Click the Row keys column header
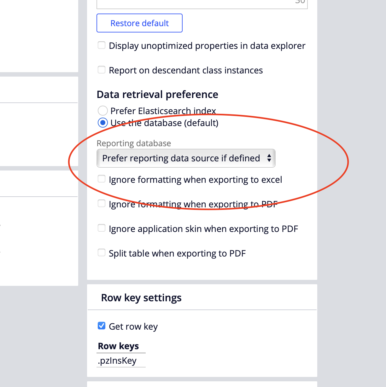This screenshot has height=387, width=386. (x=119, y=346)
